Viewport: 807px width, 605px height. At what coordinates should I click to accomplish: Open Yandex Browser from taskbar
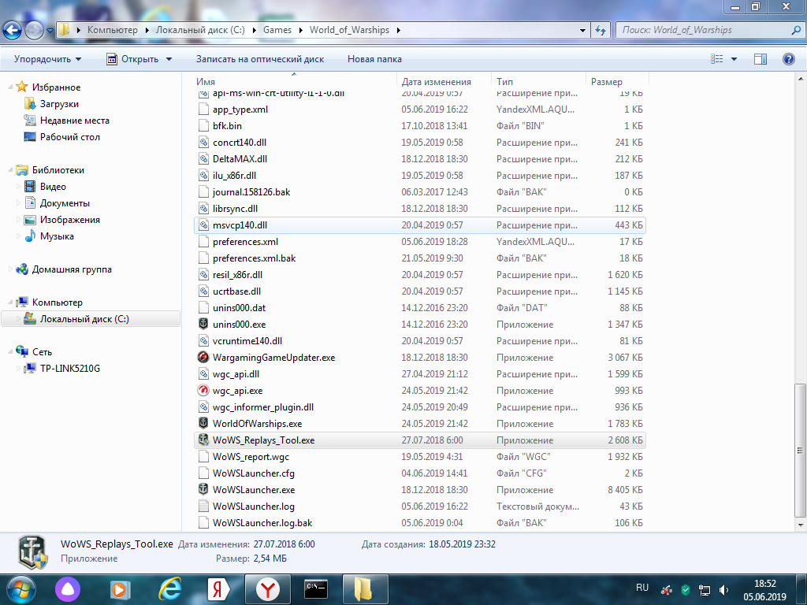coord(268,589)
